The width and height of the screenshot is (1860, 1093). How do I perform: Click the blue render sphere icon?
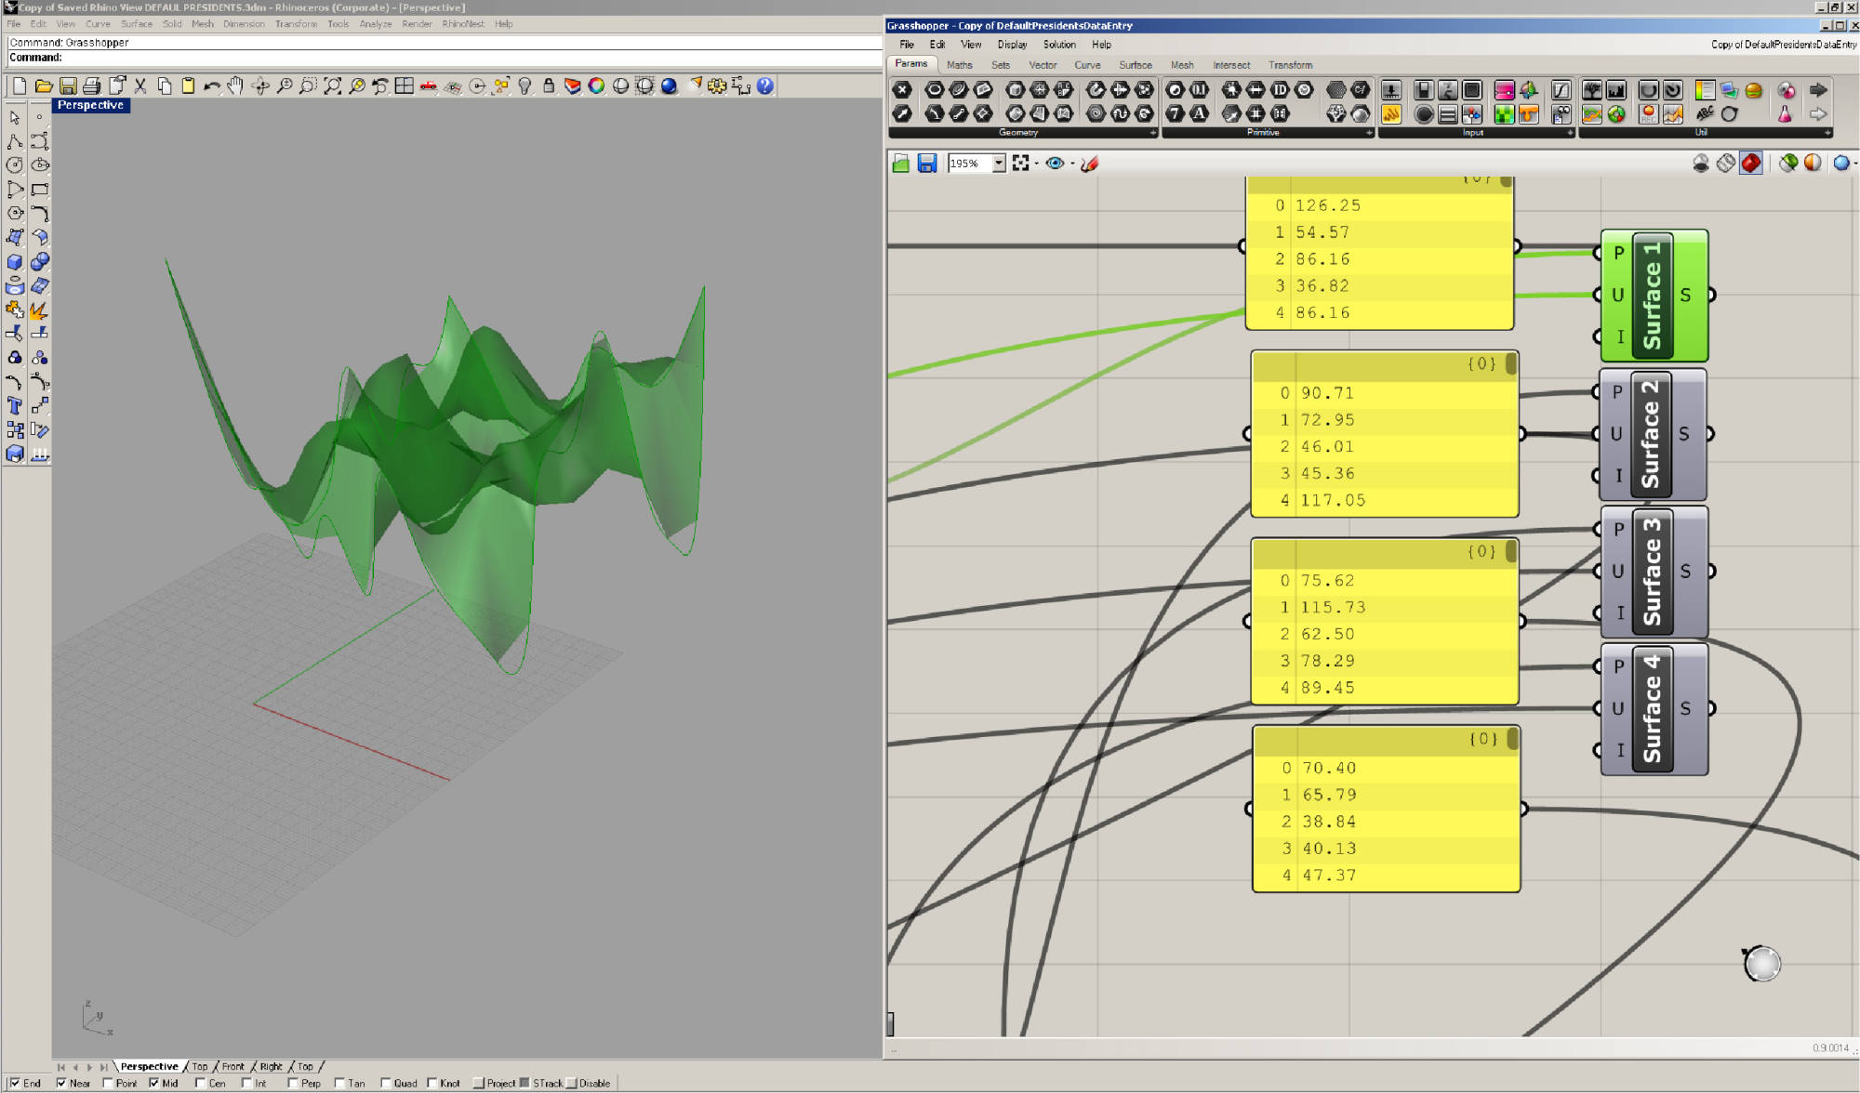[x=669, y=86]
